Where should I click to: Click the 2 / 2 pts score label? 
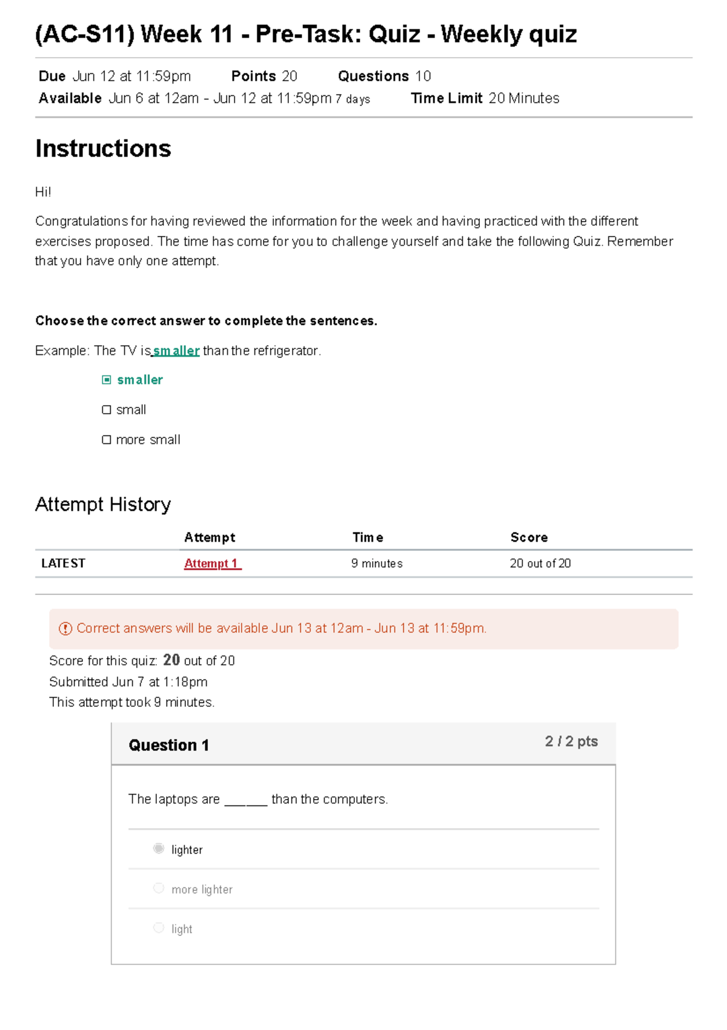(571, 741)
